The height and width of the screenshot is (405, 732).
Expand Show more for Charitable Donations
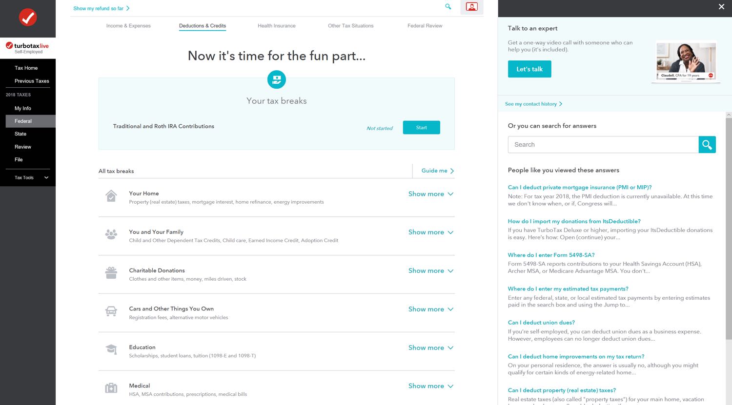click(430, 271)
